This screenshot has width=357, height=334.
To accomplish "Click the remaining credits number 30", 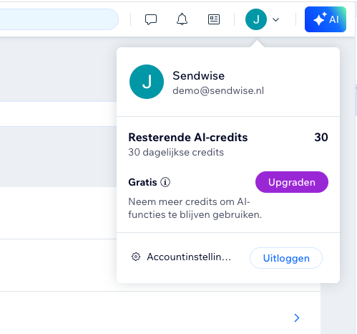I will [x=321, y=138].
